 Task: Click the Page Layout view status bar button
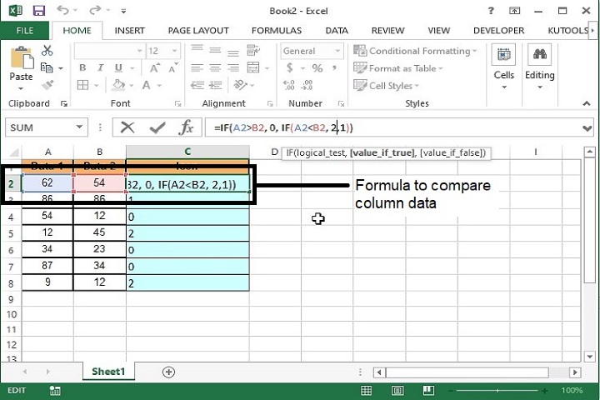(x=397, y=391)
